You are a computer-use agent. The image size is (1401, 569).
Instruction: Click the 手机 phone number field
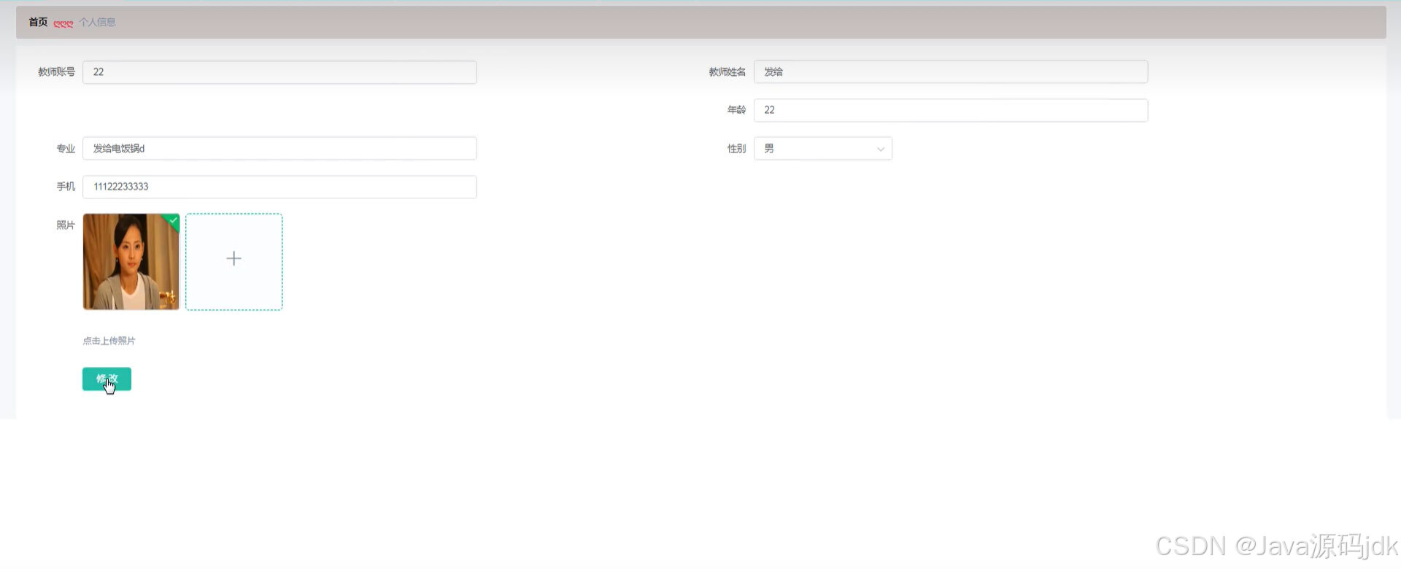pyautogui.click(x=279, y=187)
